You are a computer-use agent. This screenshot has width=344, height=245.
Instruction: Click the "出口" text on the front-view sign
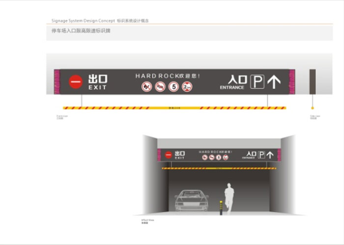98,79
